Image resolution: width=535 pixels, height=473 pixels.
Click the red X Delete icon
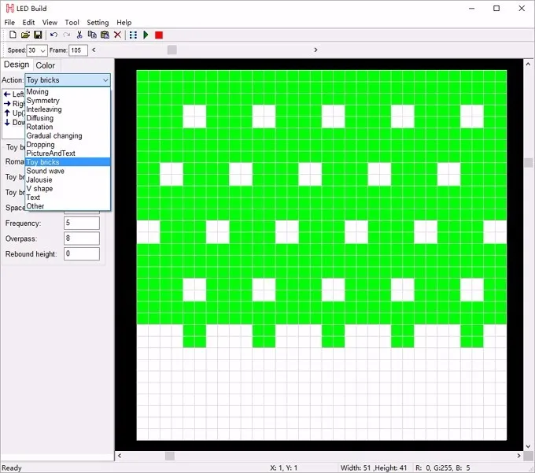[x=118, y=35]
